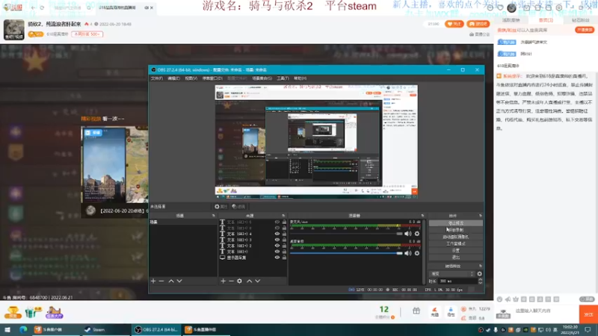The width and height of the screenshot is (598, 336).
Task: Start the virtual camera in OBS controls
Action: (456, 237)
